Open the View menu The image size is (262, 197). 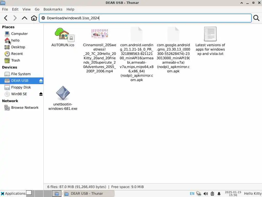(27, 9)
